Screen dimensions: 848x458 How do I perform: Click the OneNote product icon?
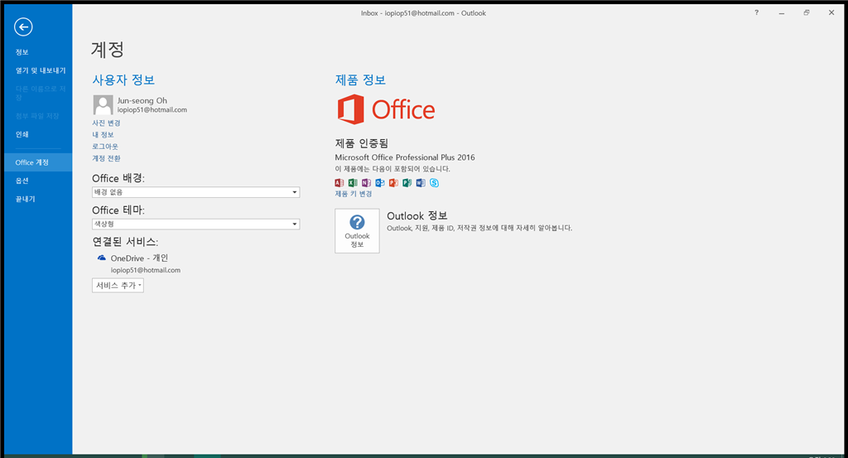366,183
